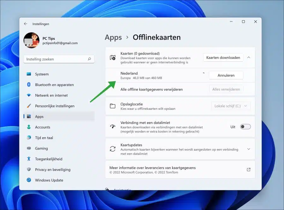Click the map download icon beside Kaarten
284x210 pixels.
[113, 58]
